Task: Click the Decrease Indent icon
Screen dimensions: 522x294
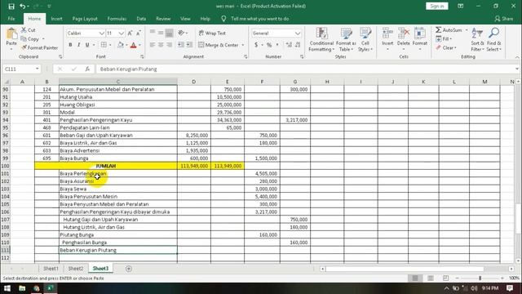Action: (x=181, y=45)
